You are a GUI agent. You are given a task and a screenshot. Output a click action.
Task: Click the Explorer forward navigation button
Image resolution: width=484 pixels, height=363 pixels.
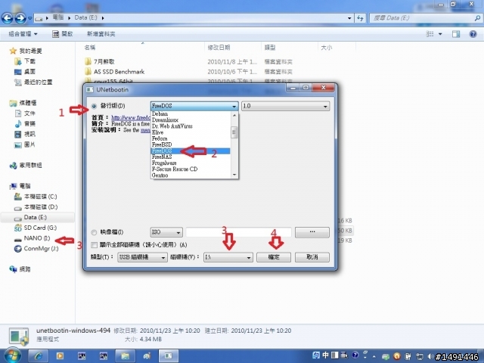click(20, 18)
